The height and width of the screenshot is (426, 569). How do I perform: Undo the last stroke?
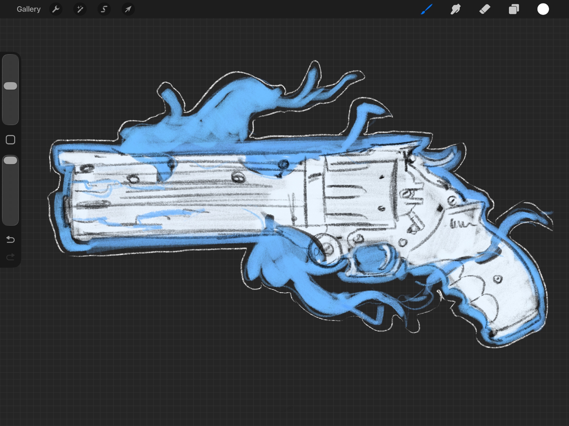[11, 239]
